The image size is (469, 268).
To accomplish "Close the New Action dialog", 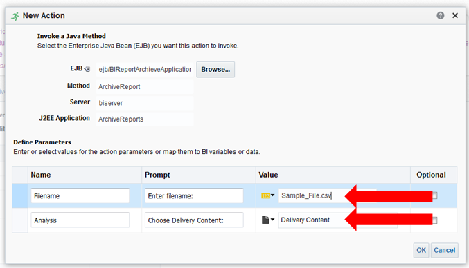I will (455, 15).
